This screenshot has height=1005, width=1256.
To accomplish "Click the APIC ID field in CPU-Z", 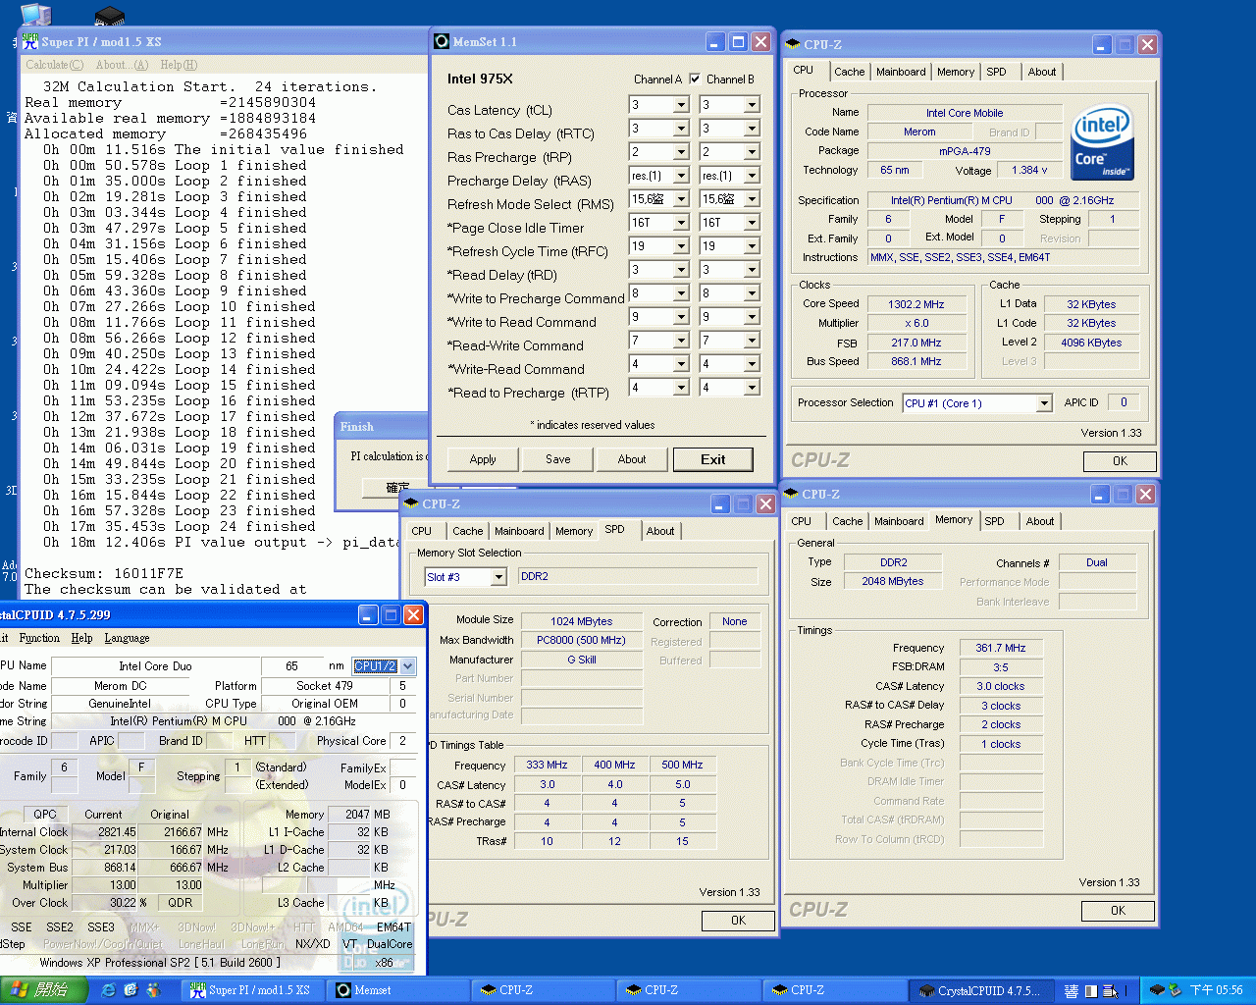I will pyautogui.click(x=1124, y=402).
